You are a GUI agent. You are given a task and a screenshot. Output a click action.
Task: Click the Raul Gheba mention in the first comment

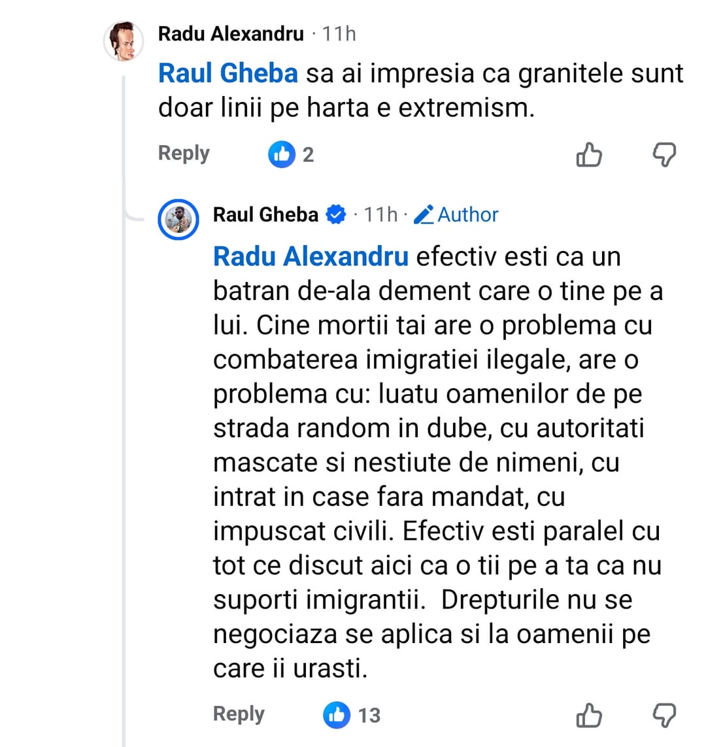[x=228, y=73]
